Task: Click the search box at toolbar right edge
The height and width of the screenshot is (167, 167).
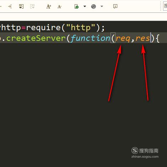Action: point(165,6)
